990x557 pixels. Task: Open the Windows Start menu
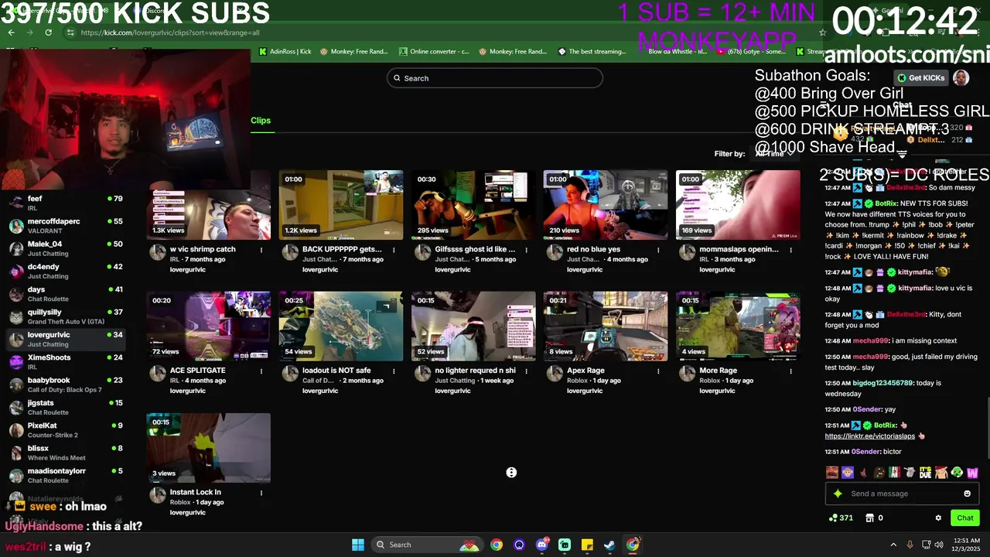(x=358, y=545)
